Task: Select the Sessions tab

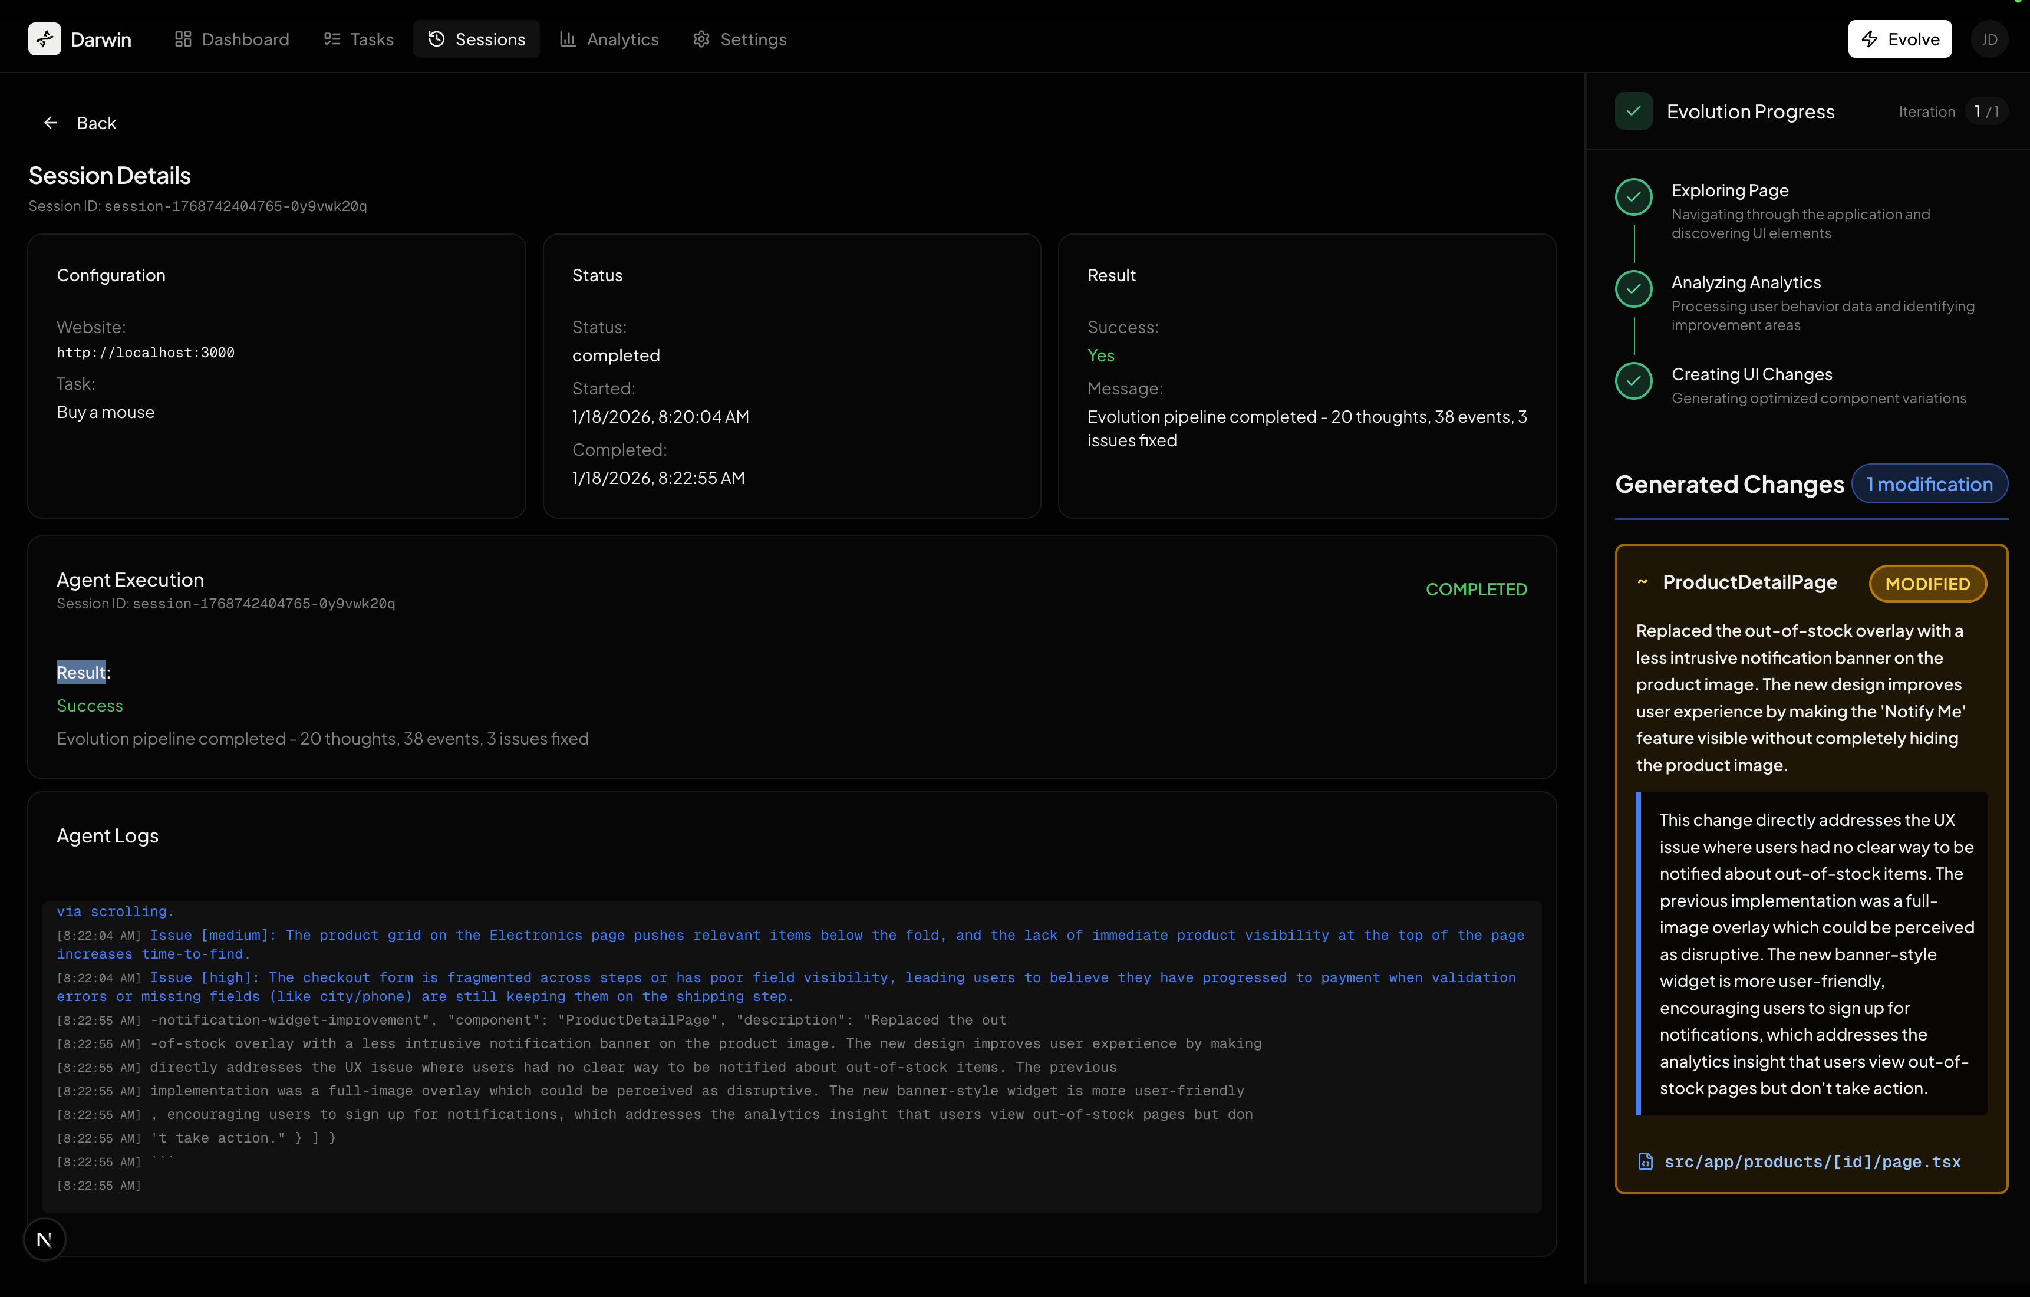Action: coord(476,39)
